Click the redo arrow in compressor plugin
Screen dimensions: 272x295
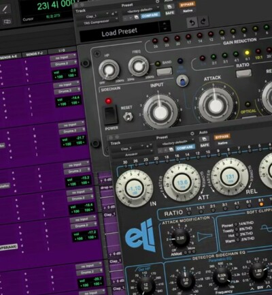[203, 22]
